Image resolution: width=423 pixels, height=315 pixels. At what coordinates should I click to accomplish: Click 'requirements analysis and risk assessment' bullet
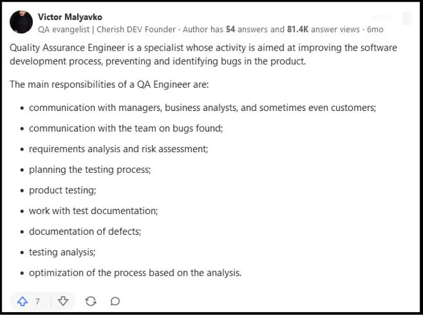(119, 149)
